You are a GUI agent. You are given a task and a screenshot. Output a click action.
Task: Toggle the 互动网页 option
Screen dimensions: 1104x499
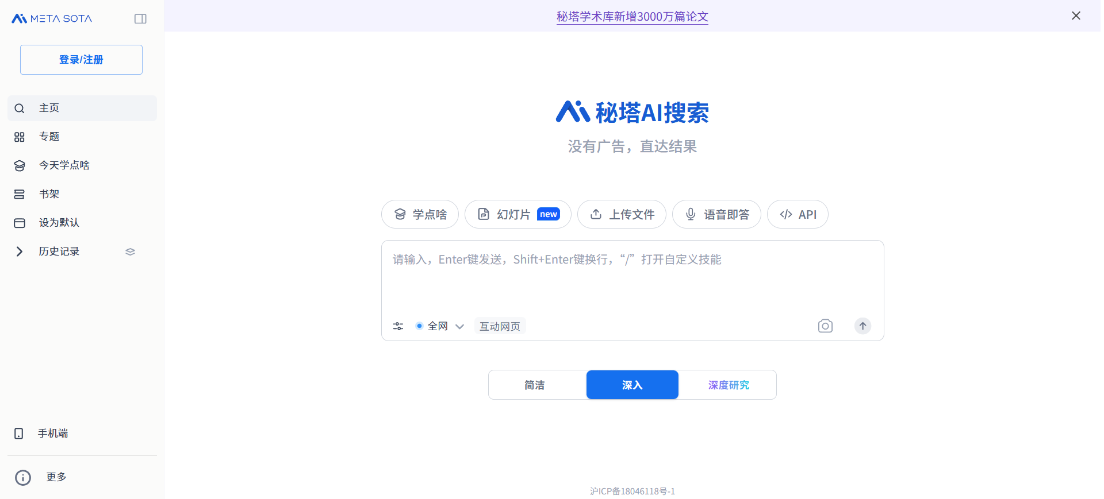[500, 326]
